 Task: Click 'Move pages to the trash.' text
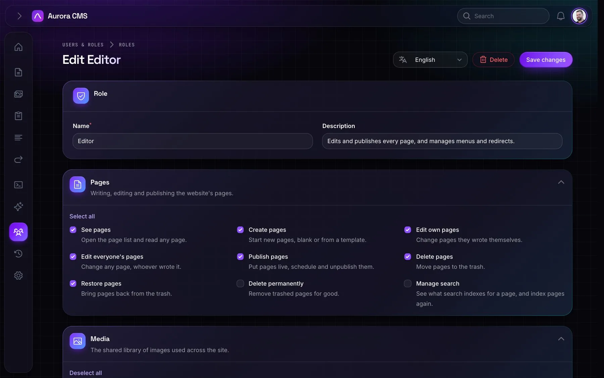coord(450,267)
